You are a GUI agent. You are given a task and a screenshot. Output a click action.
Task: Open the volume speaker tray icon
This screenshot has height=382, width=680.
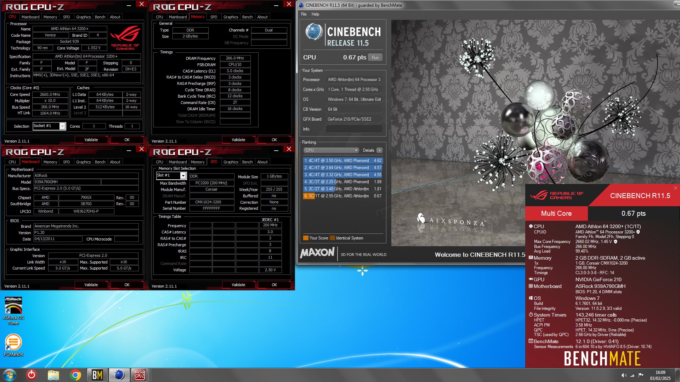click(x=624, y=375)
